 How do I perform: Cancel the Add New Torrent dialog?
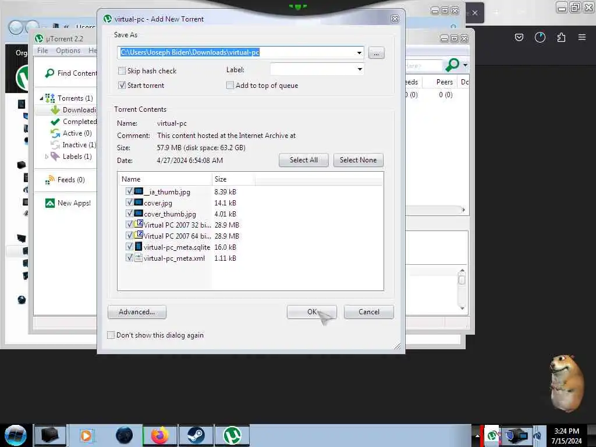point(368,312)
